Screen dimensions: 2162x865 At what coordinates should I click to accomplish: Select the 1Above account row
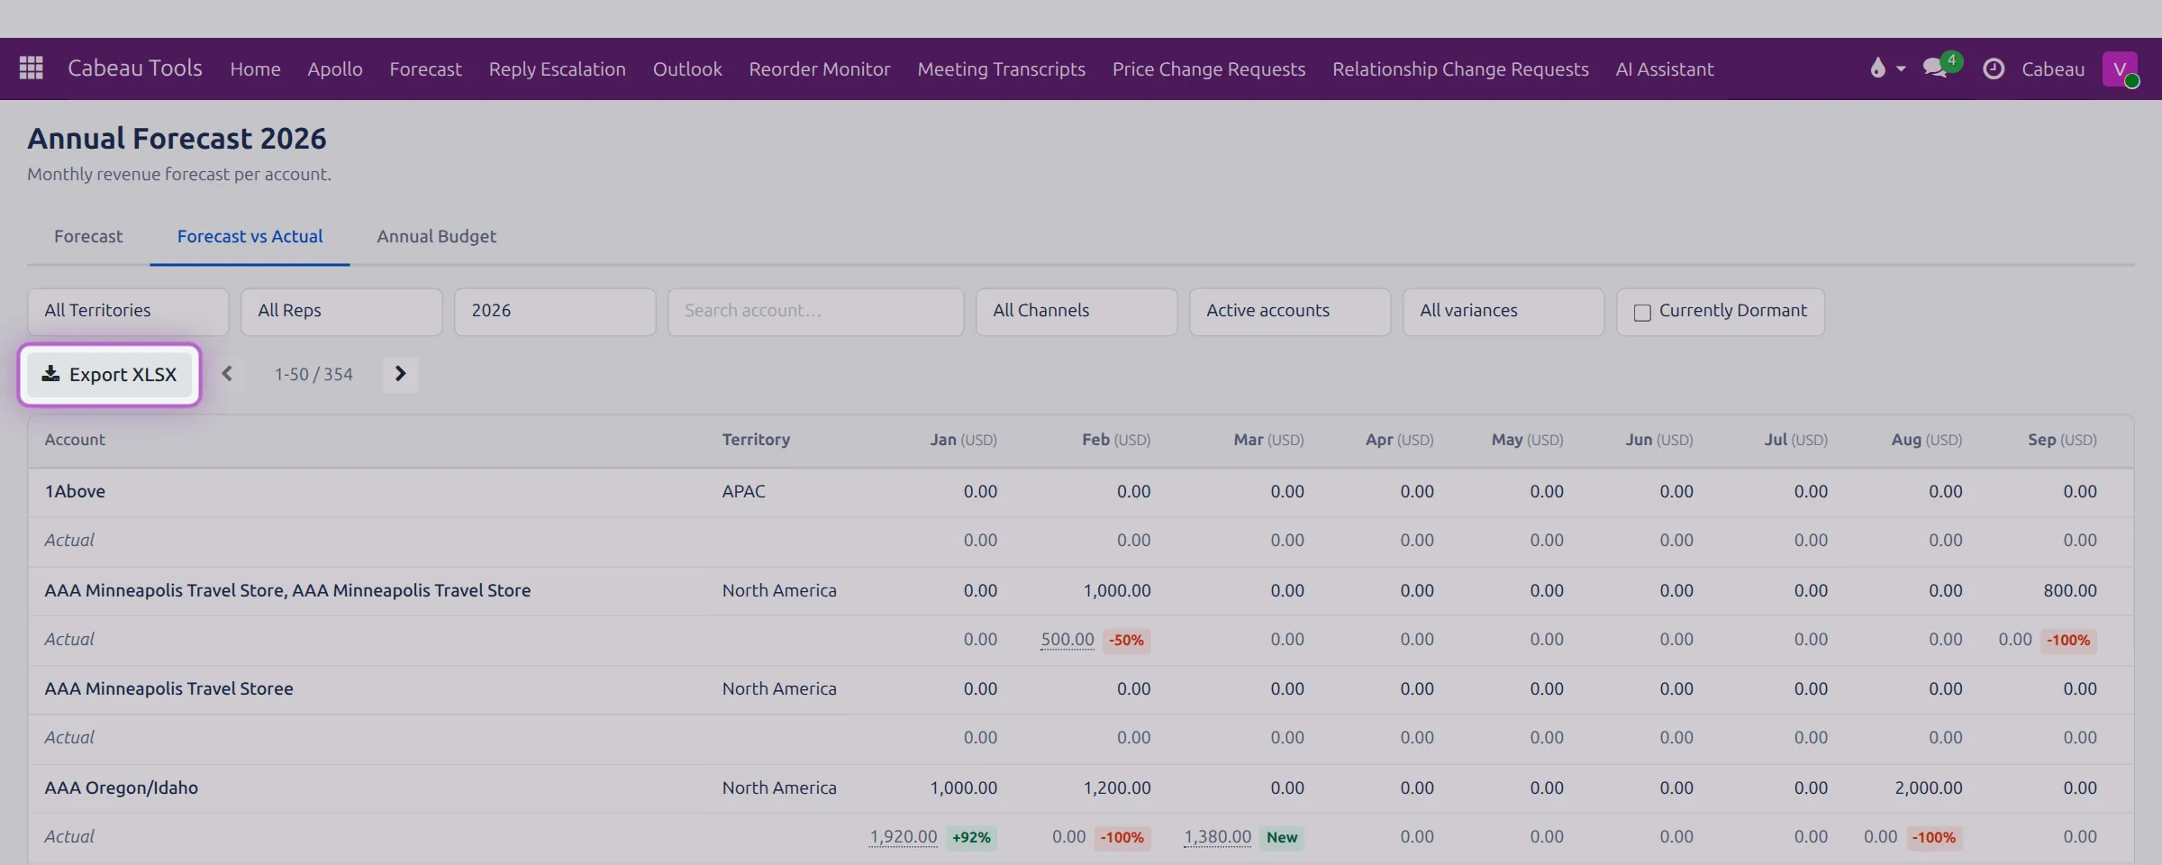[x=1080, y=492]
